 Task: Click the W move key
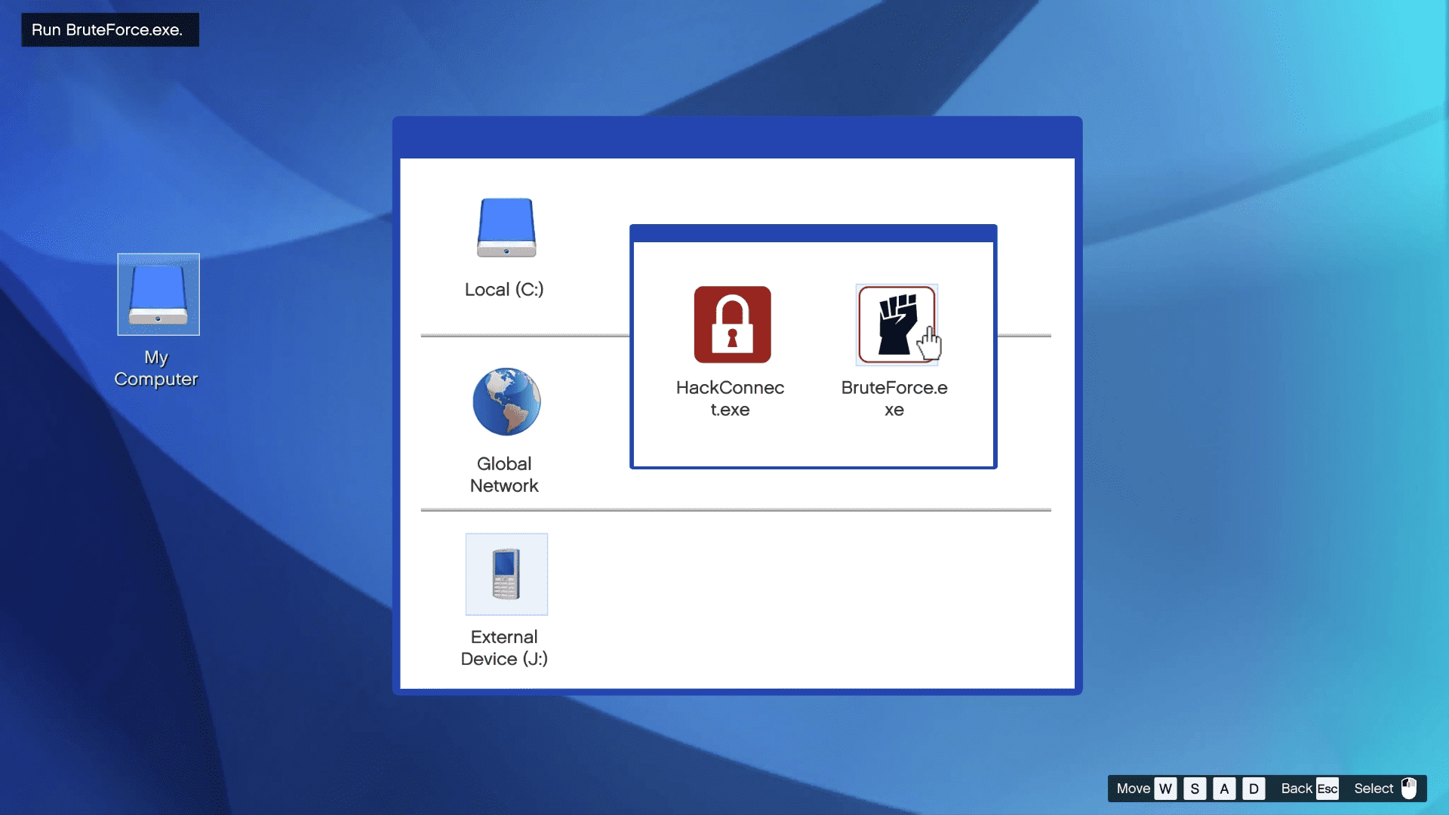[x=1165, y=789]
